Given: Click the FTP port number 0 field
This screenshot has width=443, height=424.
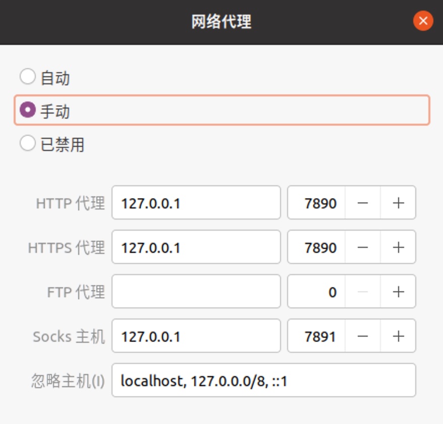Looking at the screenshot, I should [316, 291].
